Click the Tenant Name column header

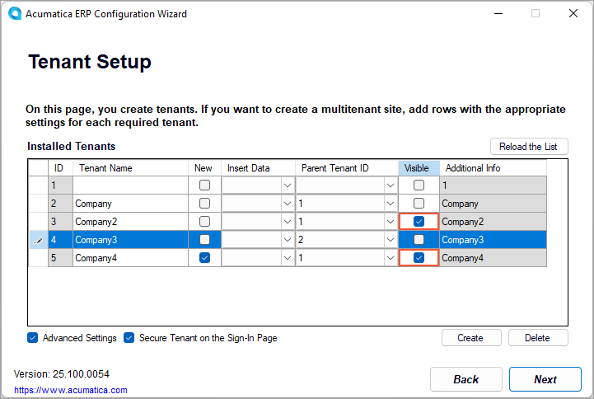130,168
